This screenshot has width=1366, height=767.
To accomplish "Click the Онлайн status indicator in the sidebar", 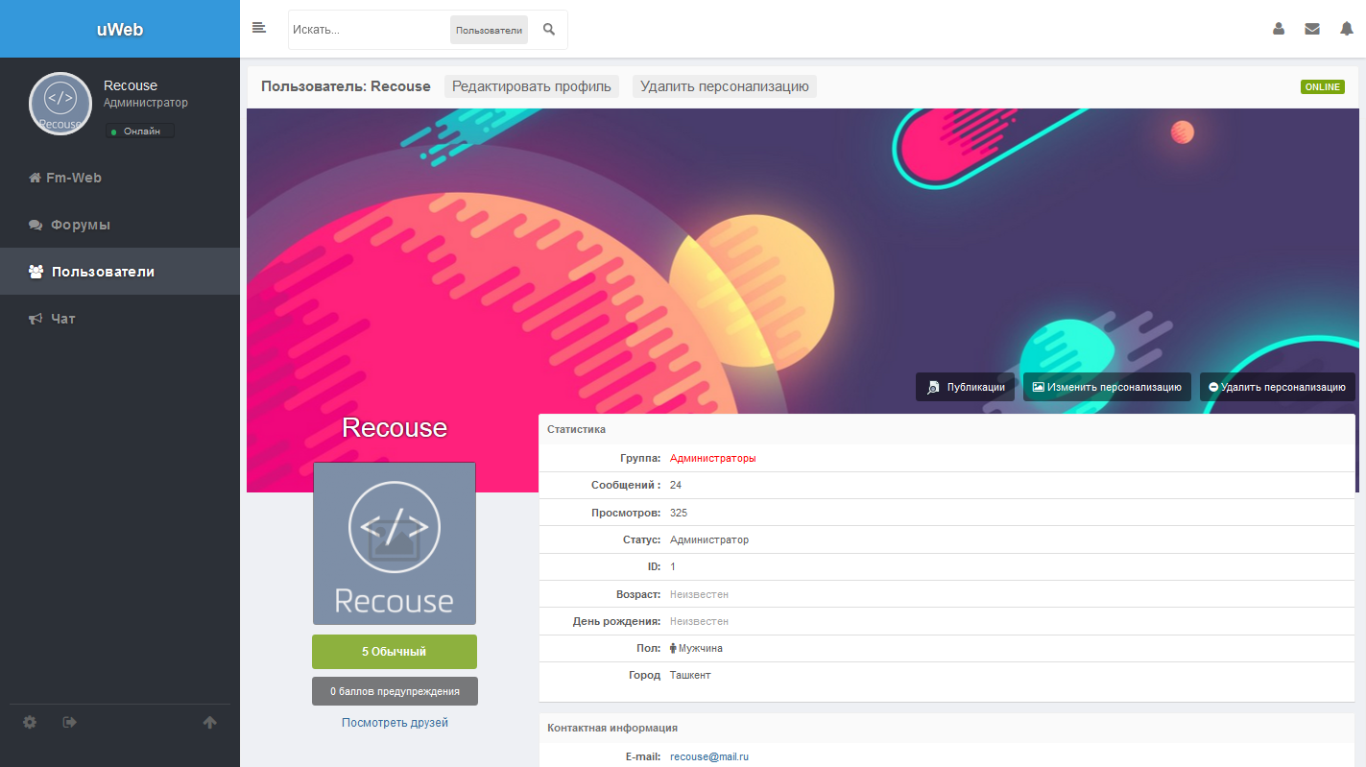I will tap(140, 131).
